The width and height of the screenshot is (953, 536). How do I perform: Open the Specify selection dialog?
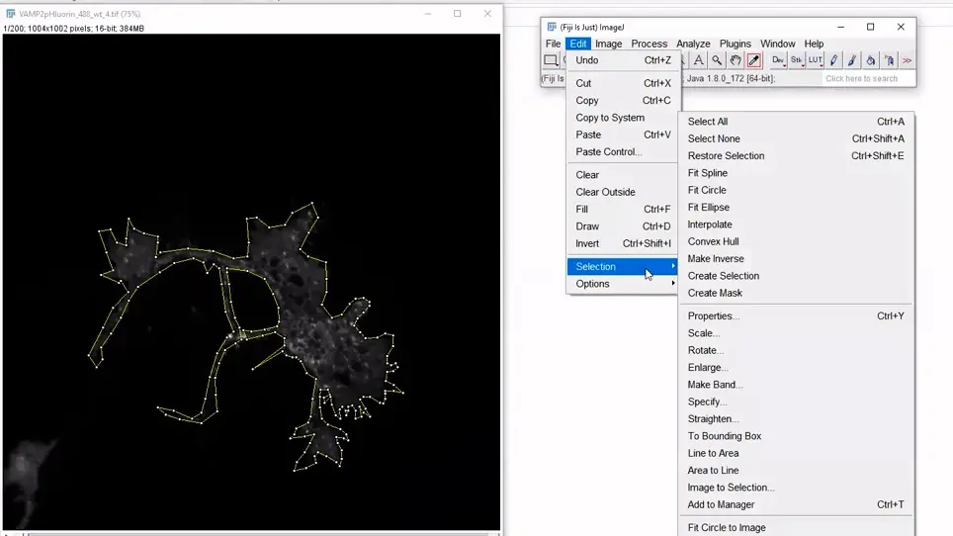796,402
